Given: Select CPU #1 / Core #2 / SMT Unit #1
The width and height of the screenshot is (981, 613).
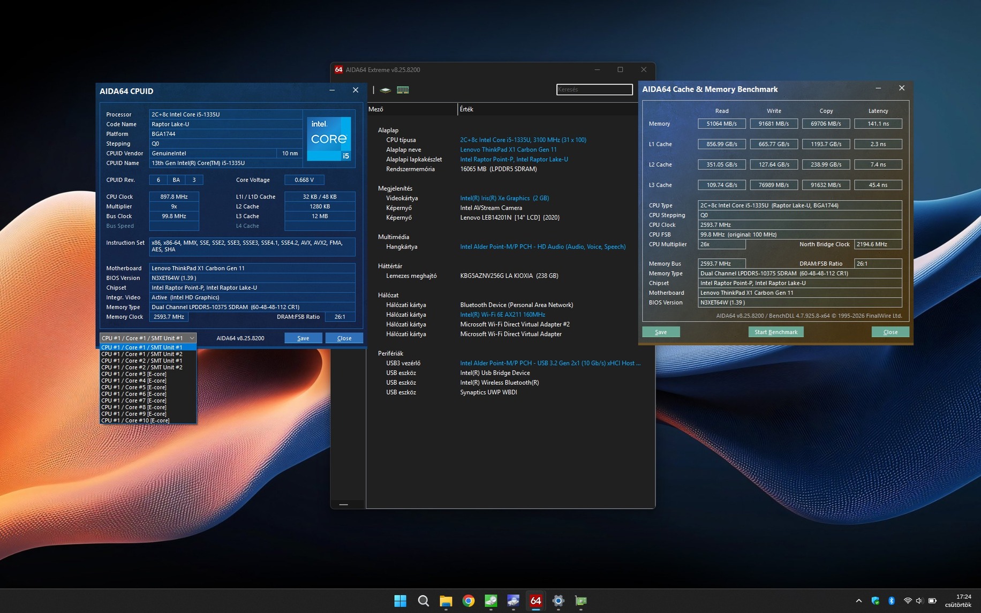Looking at the screenshot, I should pos(148,360).
